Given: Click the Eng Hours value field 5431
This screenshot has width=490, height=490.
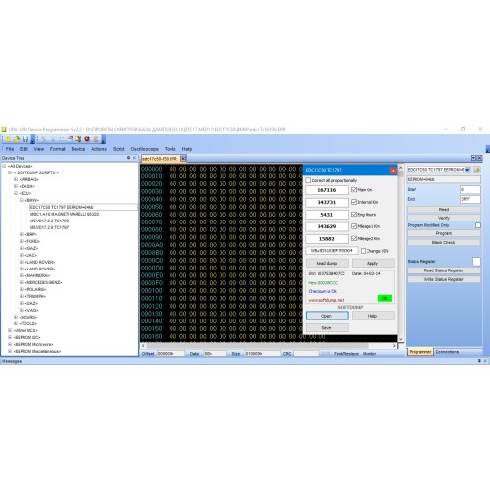Looking at the screenshot, I should coord(326,215).
